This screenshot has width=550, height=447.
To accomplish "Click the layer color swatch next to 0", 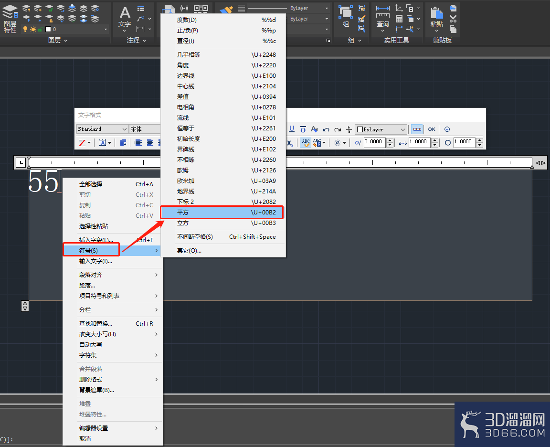I will point(48,29).
